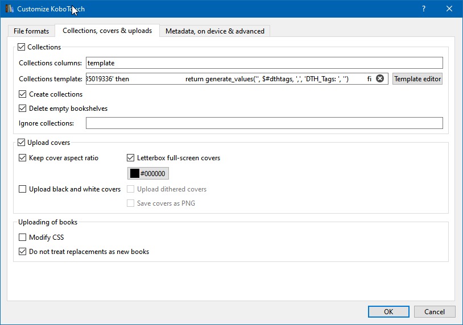Confirm settings with OK

click(x=388, y=312)
